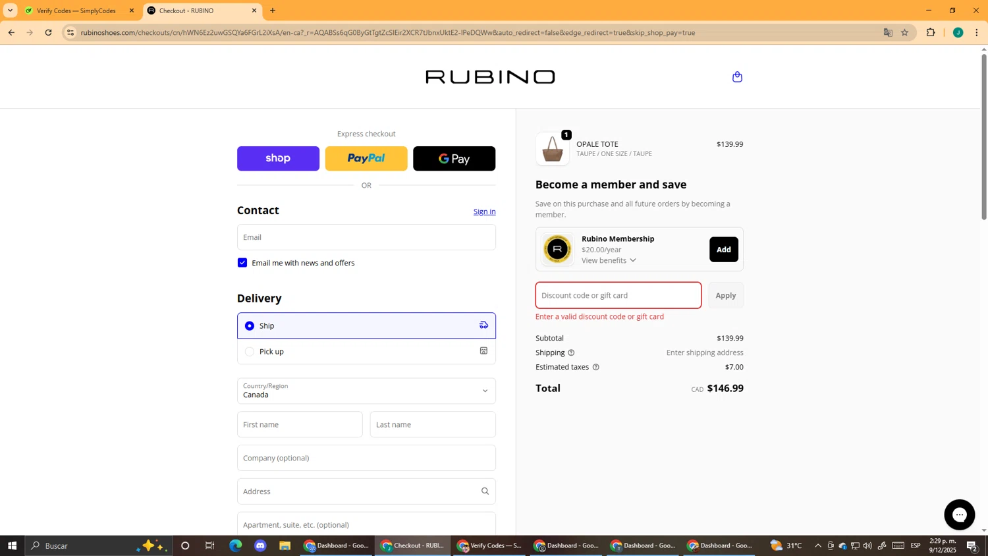Click the estimated taxes help icon
Screen dimensions: 988x556
pos(595,368)
